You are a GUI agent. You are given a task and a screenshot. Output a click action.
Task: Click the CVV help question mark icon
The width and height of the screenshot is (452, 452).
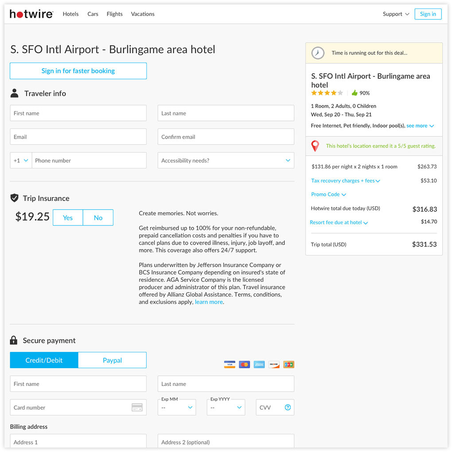(288, 407)
